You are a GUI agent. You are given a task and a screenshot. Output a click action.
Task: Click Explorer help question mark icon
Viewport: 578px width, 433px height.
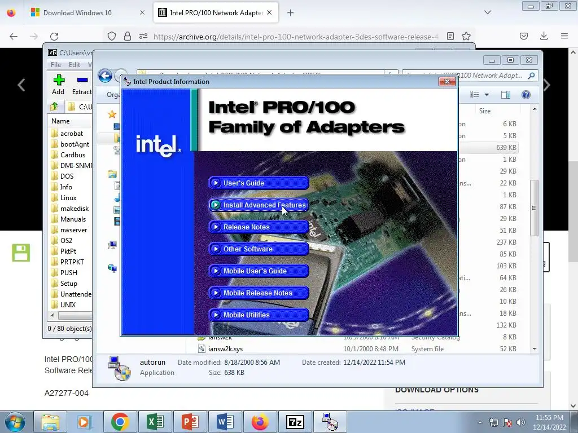pyautogui.click(x=526, y=95)
